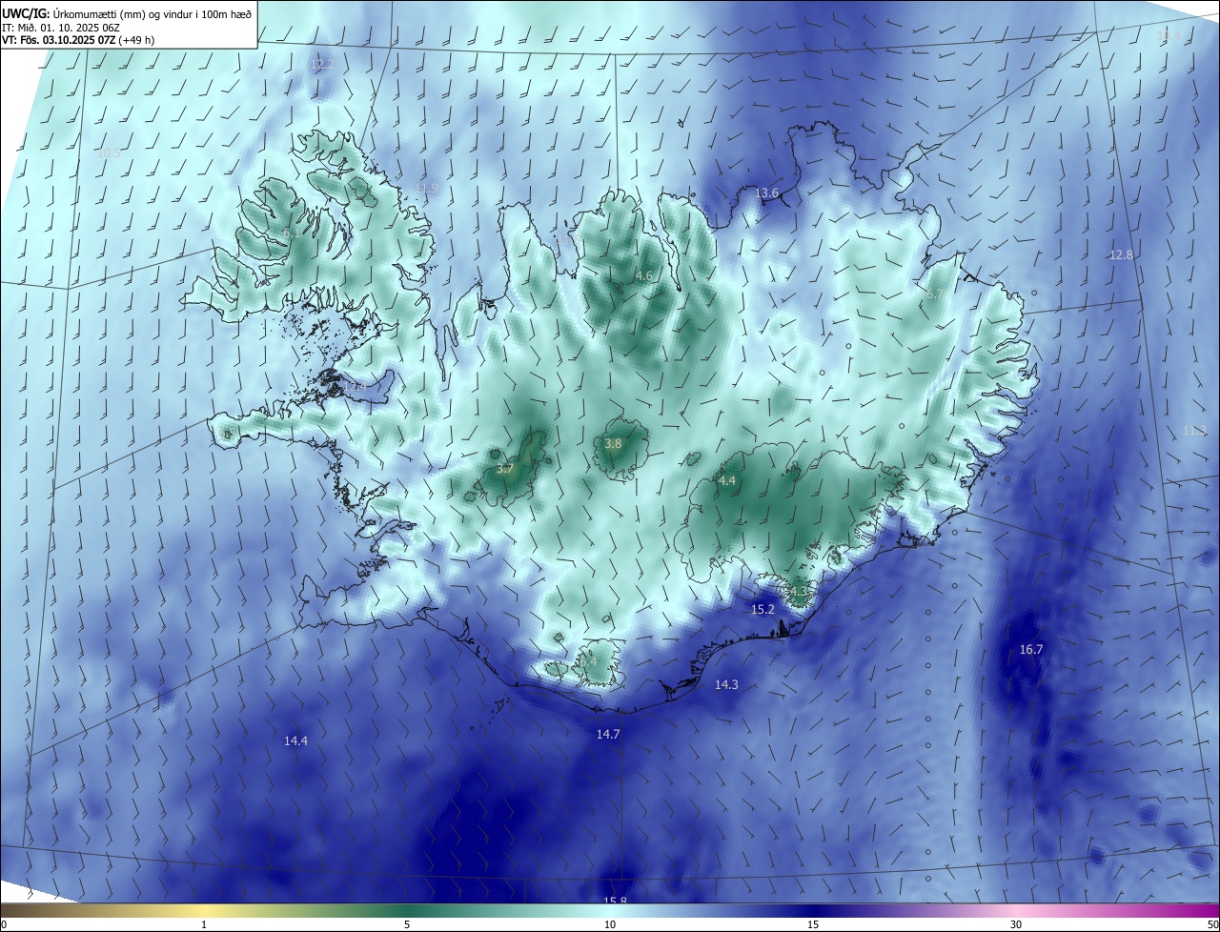
Task: Click the 11.9 value label
Action: tap(426, 188)
